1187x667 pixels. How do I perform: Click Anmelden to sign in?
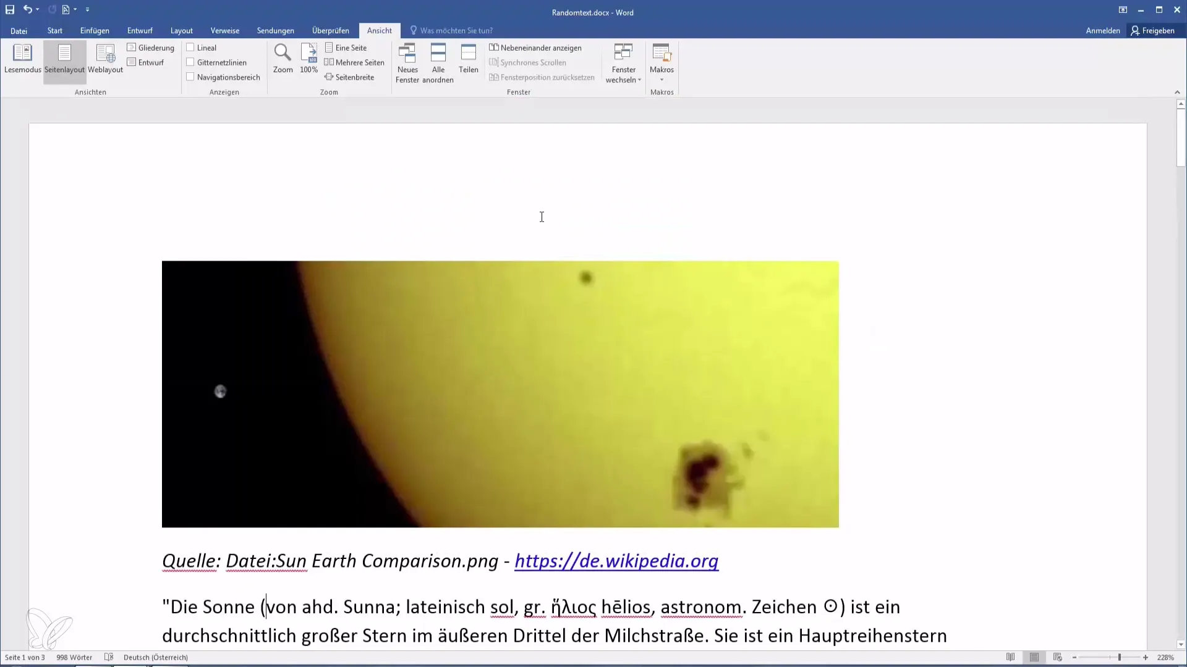point(1103,30)
